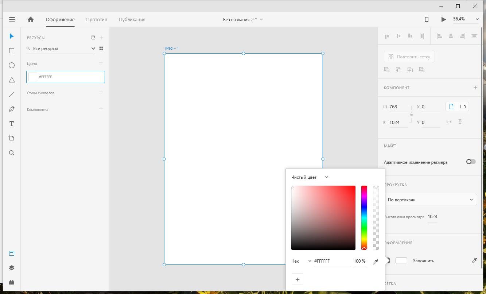
Task: Select the Rectangle tool
Action: pyautogui.click(x=12, y=51)
